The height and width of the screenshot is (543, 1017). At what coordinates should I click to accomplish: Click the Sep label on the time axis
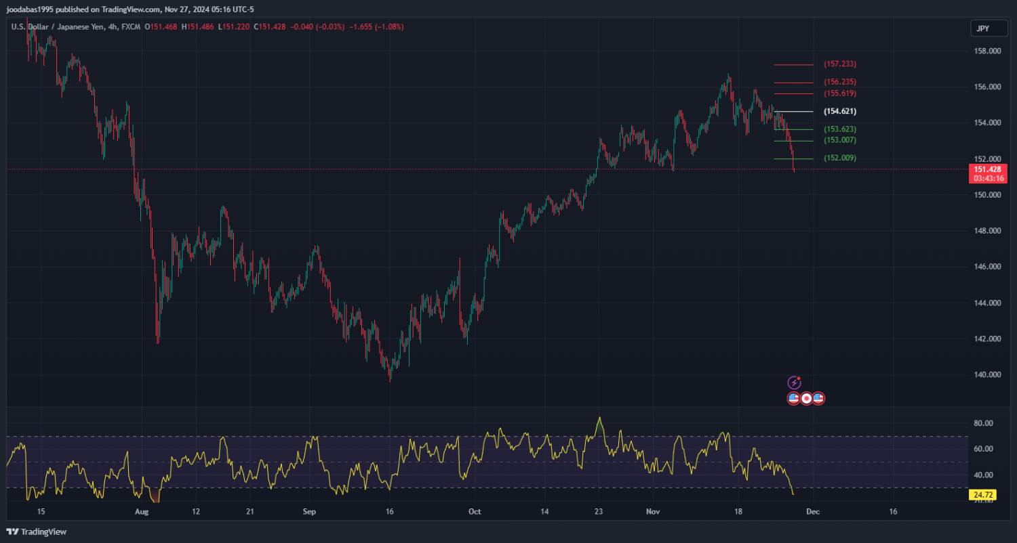click(309, 512)
